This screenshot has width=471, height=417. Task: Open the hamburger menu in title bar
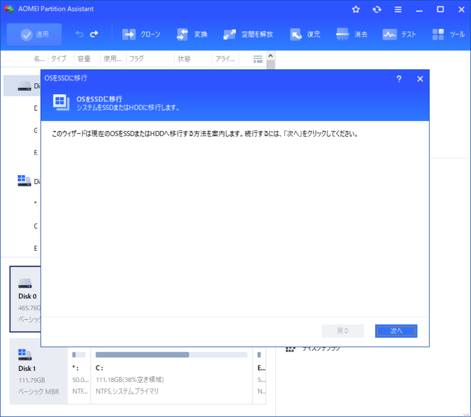398,10
